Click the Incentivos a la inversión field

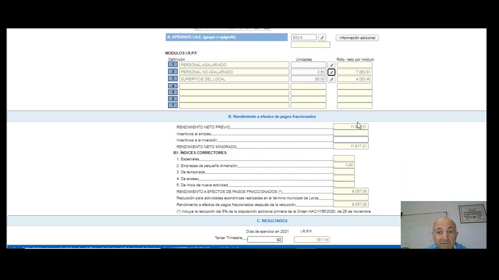tap(350, 140)
